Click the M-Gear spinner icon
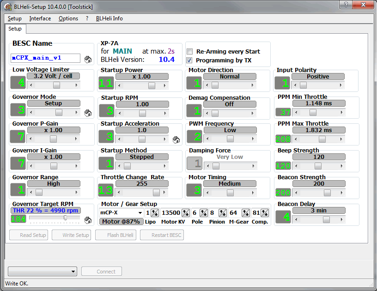 (246, 213)
